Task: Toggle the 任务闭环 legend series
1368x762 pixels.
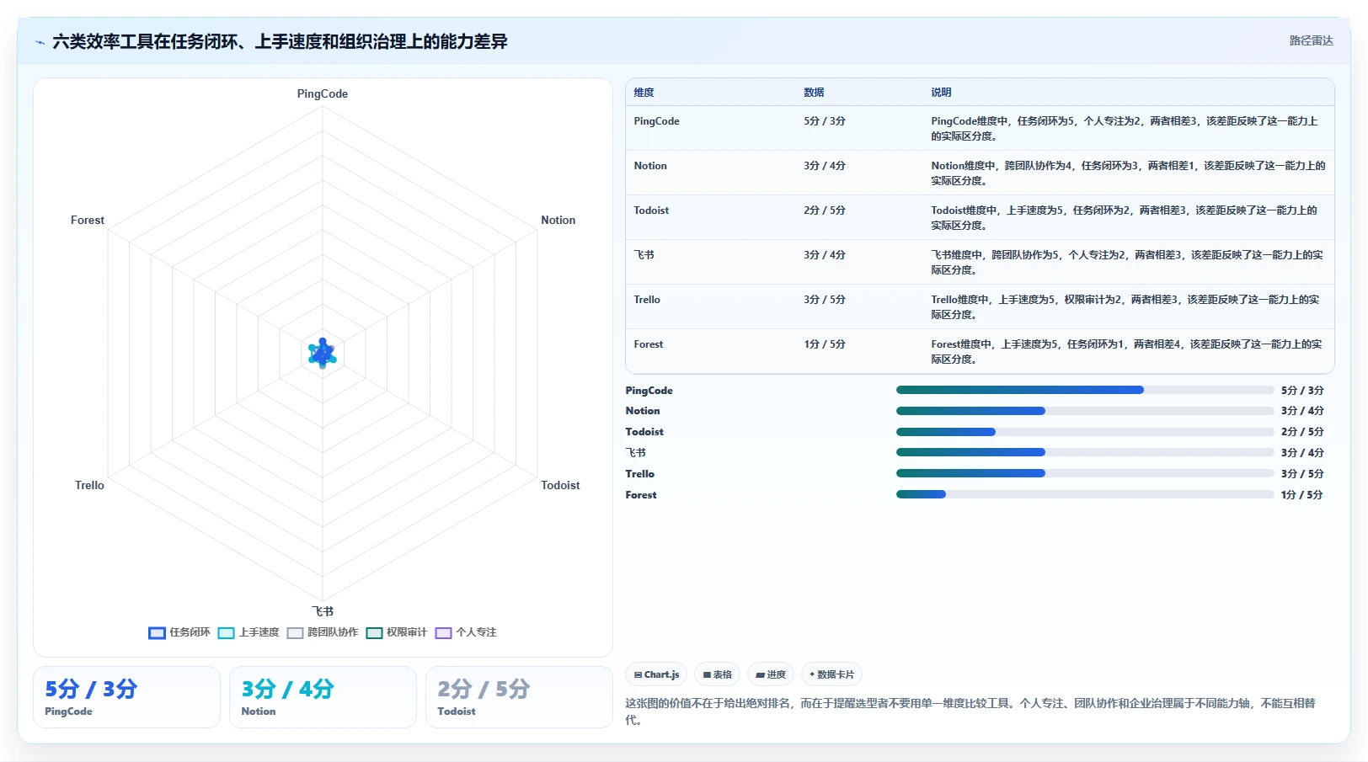Action: pyautogui.click(x=179, y=632)
